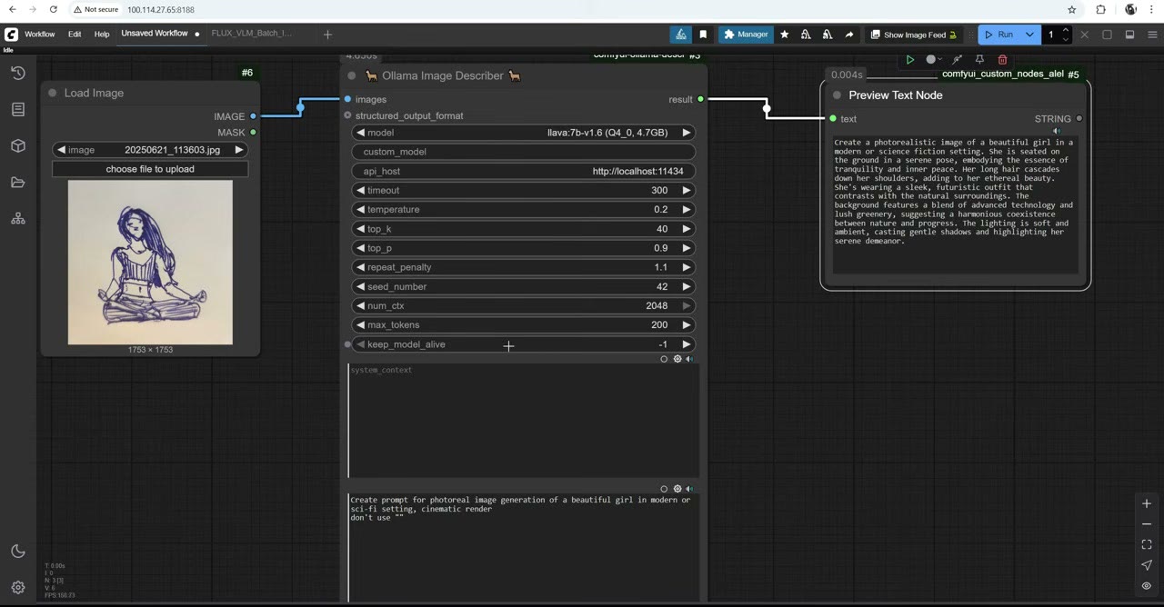1164x607 pixels.
Task: Open the Workflow menu
Action: pos(39,35)
